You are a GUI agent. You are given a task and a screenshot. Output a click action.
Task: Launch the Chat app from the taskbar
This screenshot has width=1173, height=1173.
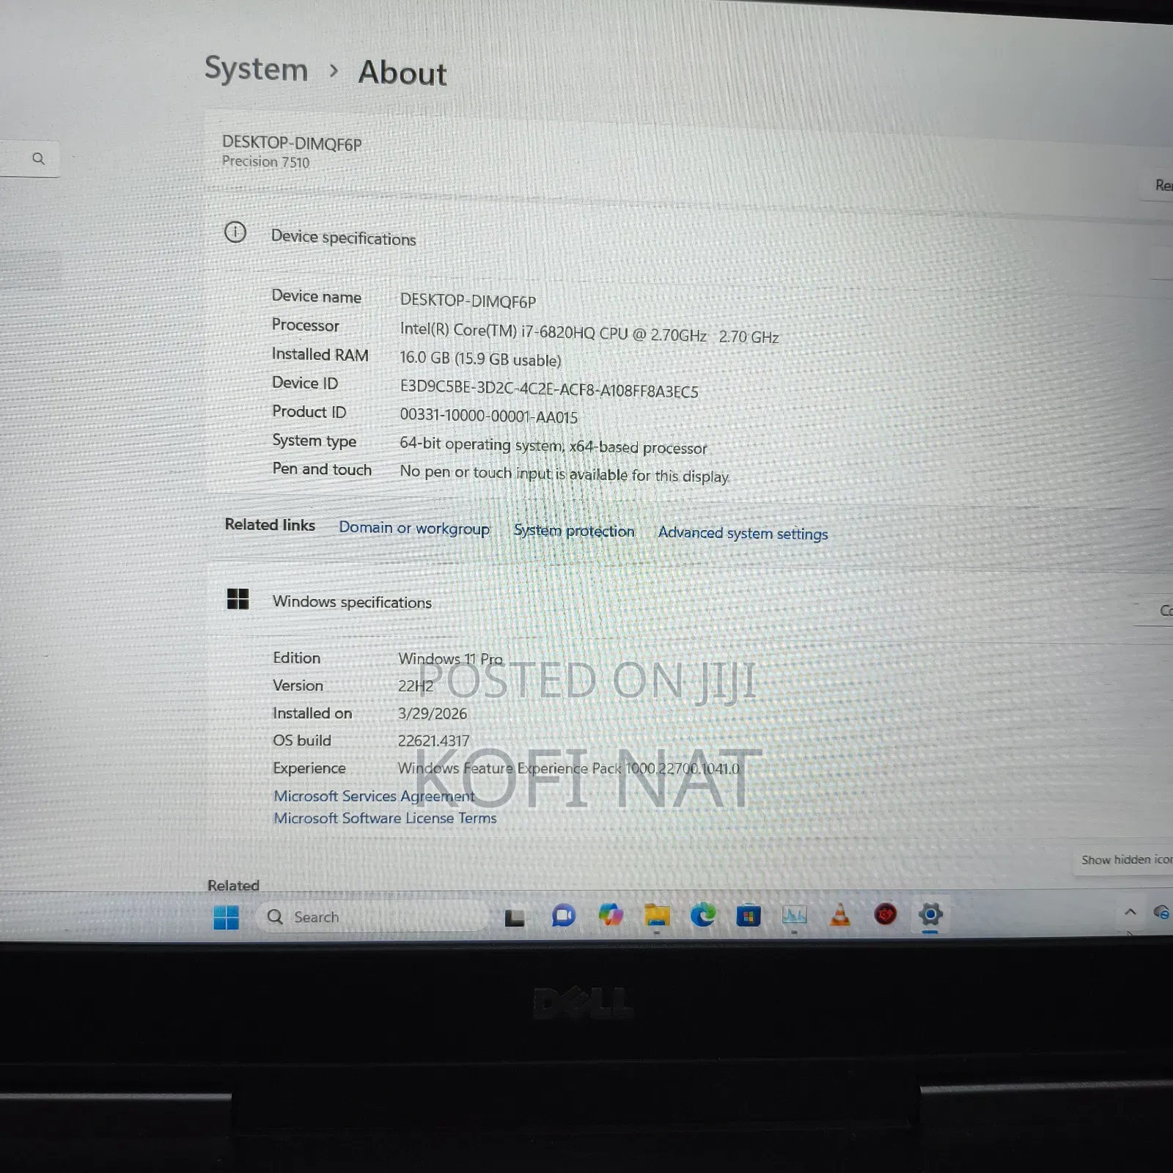(x=563, y=916)
